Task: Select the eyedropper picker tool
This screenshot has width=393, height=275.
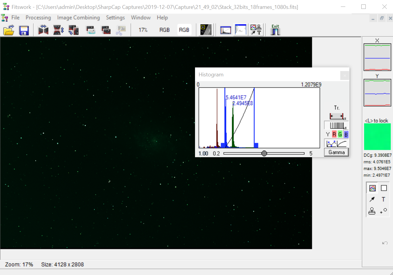Action: point(372,199)
